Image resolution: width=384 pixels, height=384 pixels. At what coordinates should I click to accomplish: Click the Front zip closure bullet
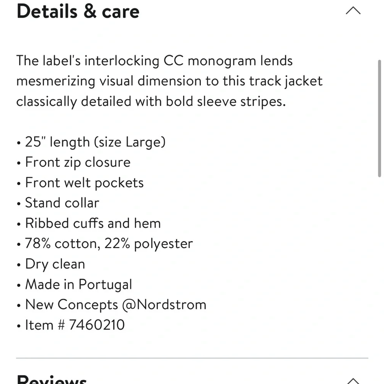click(x=78, y=162)
